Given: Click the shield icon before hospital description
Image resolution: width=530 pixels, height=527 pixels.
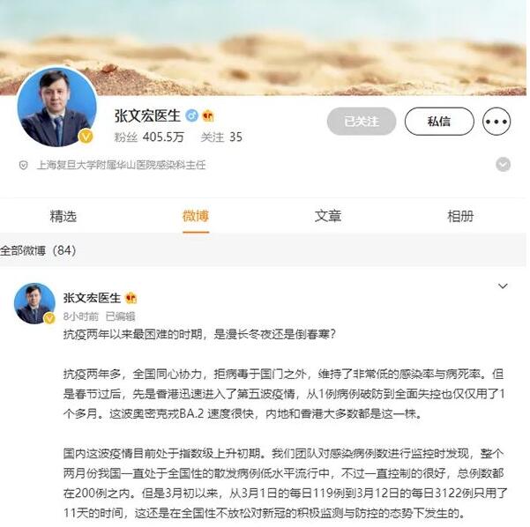Looking at the screenshot, I should click(x=23, y=165).
